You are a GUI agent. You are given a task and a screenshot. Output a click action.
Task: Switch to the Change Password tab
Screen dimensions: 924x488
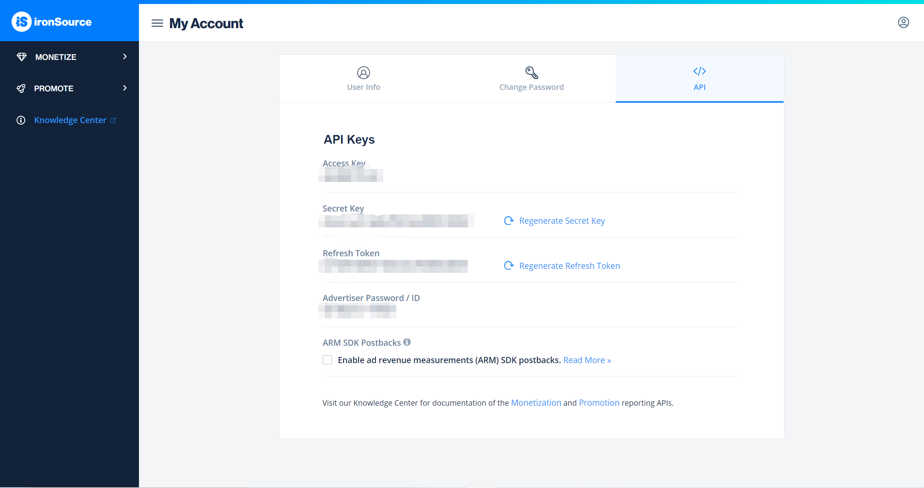click(x=531, y=87)
